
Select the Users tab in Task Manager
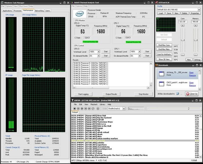(48, 11)
